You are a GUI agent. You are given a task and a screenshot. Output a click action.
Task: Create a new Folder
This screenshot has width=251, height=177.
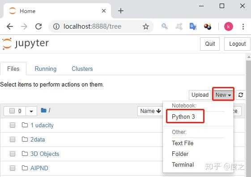tap(180, 154)
